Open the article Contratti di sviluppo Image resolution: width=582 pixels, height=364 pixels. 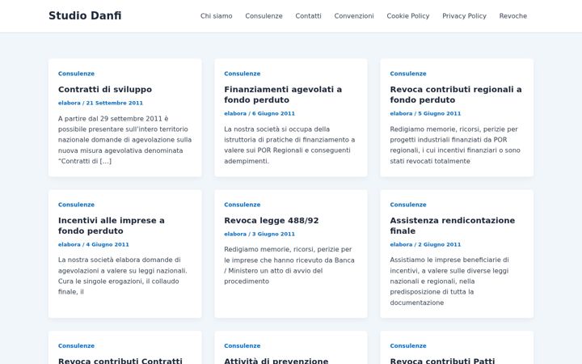point(105,90)
